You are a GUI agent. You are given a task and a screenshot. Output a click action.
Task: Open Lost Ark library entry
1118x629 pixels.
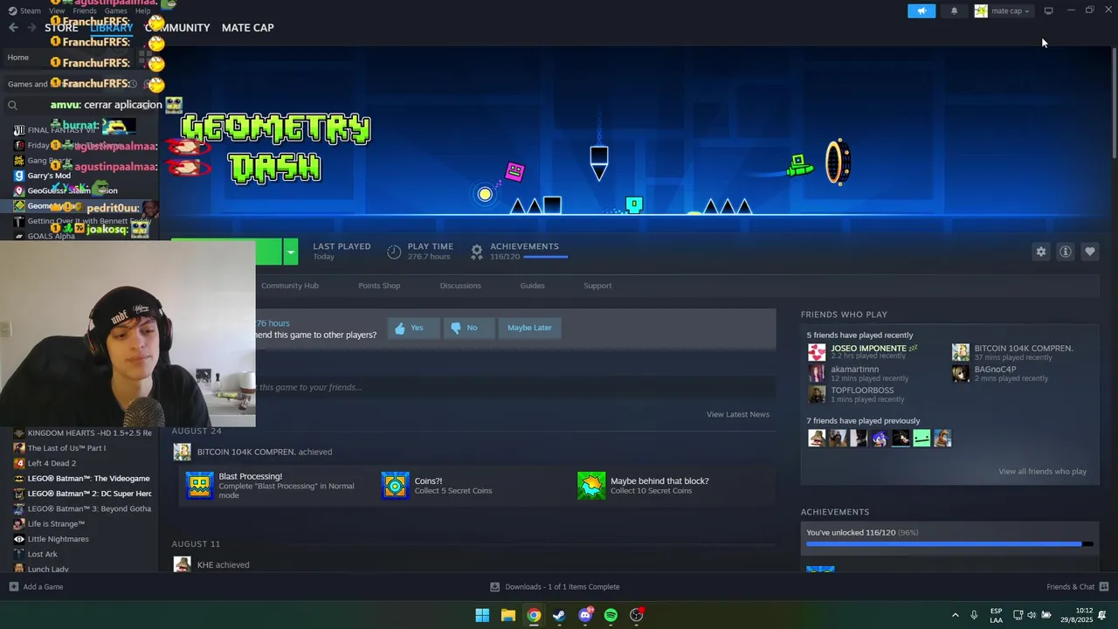[42, 554]
